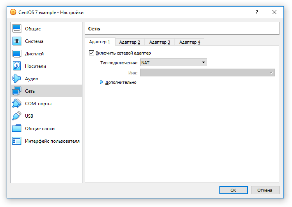The image size is (292, 207).
Task: Switch to the Адаптер 3 tab
Action: click(x=160, y=42)
